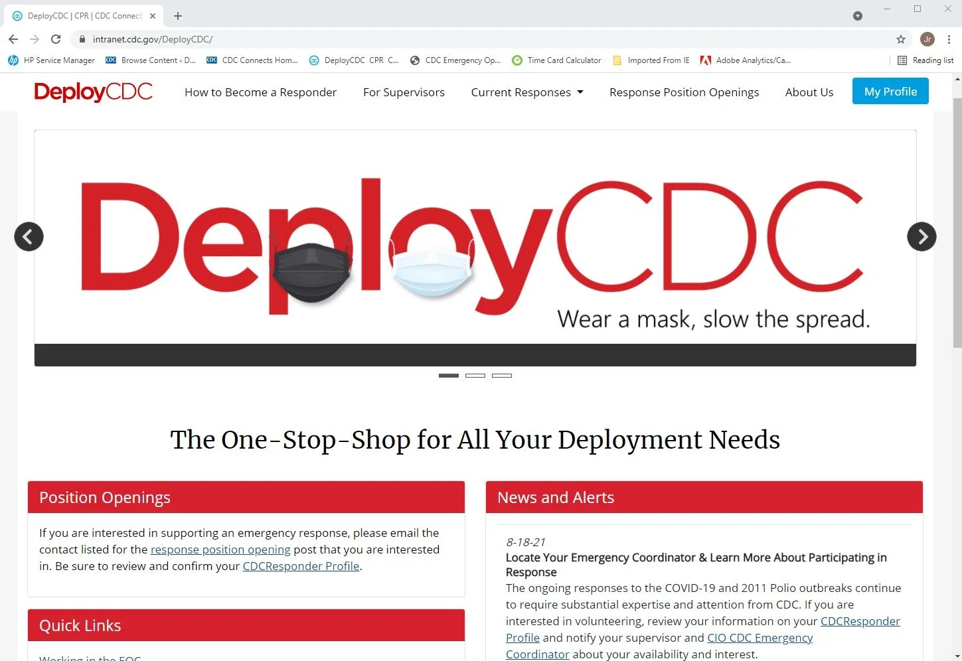Screen dimensions: 962x661
Task: Open a new tab with the plus icon
Action: (178, 16)
